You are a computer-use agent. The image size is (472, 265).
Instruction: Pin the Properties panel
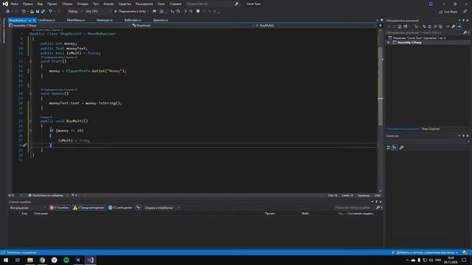(x=463, y=135)
